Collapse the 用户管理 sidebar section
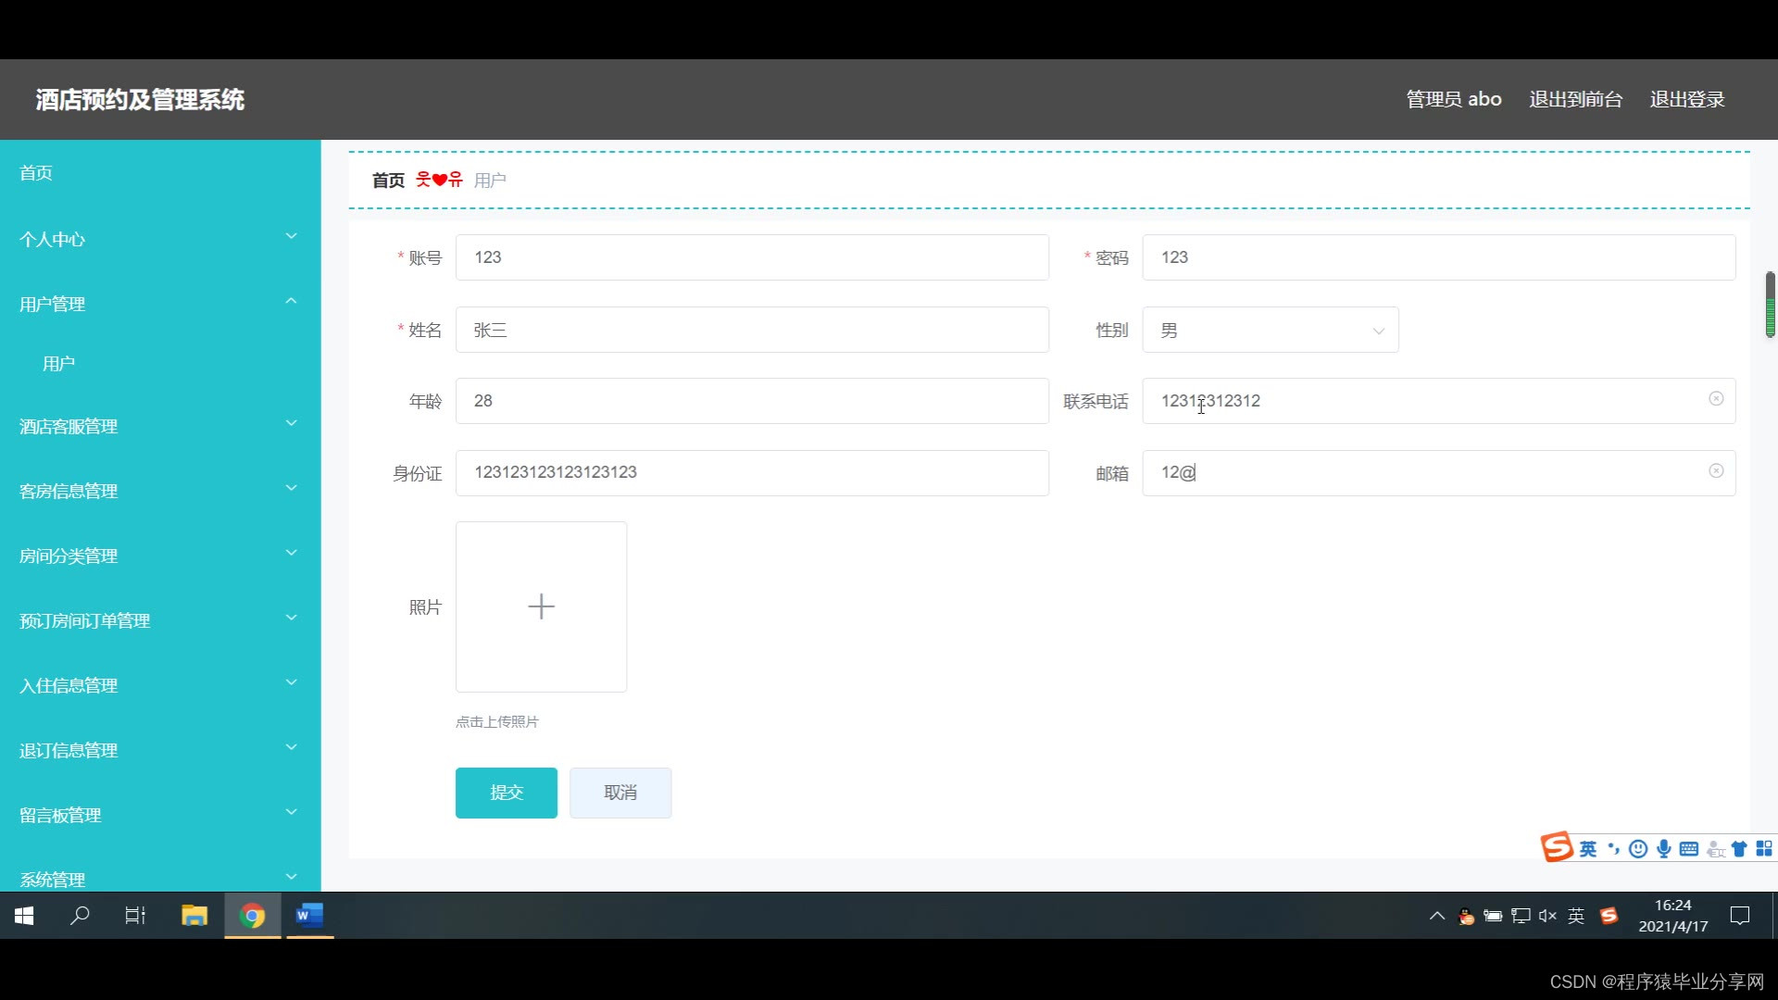 point(159,304)
